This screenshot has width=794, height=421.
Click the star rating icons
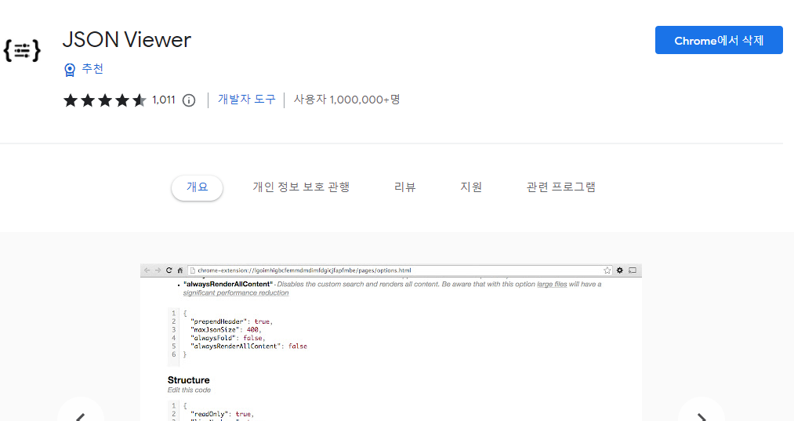(x=105, y=100)
